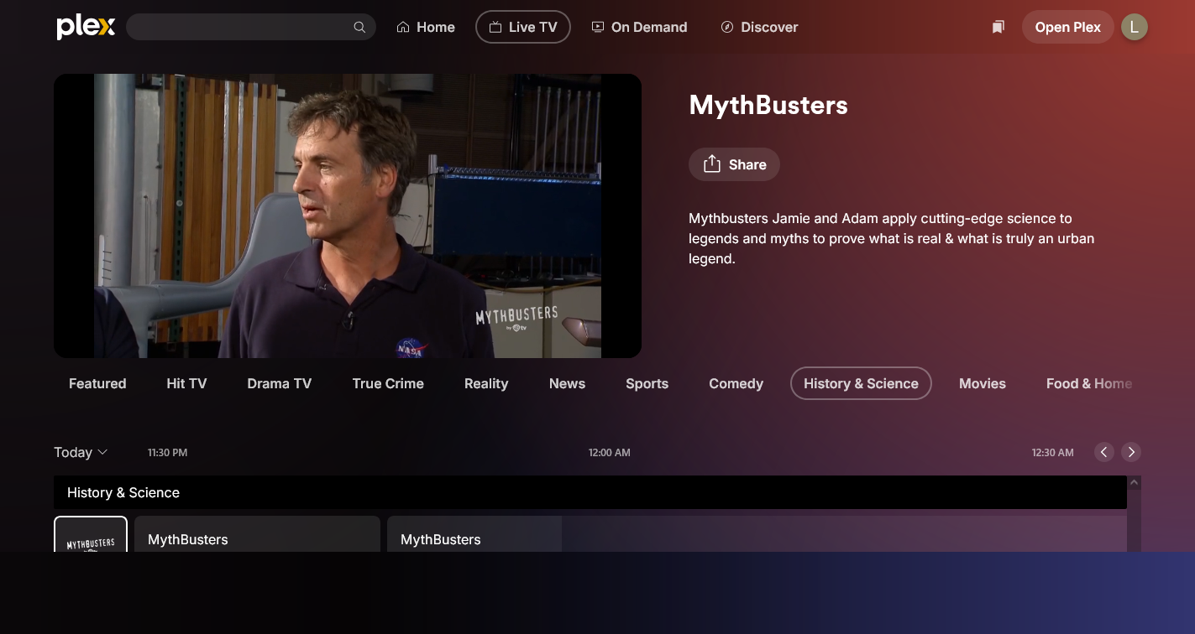
Task: Click the MythBusters video player
Action: pos(348,216)
